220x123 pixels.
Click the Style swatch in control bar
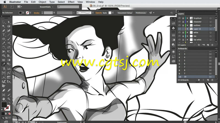[x=110, y=13]
